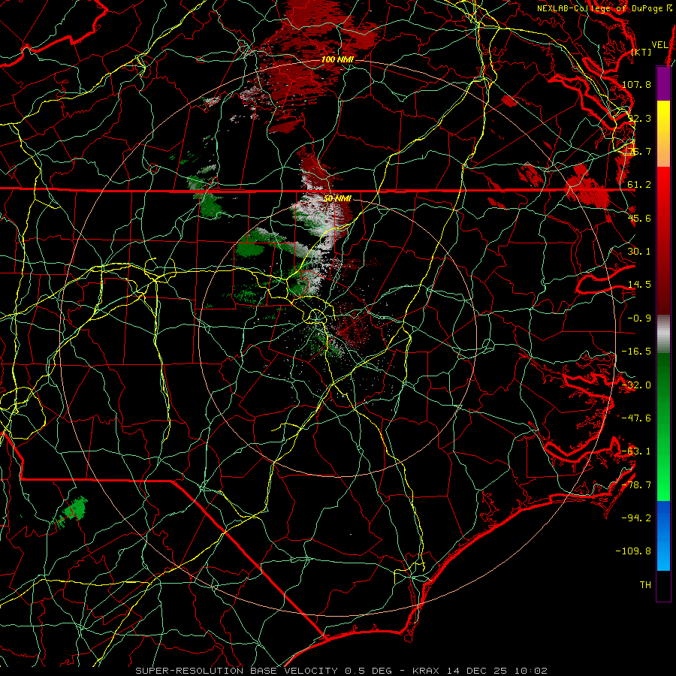Select the -63.1 legend value
The height and width of the screenshot is (676, 676).
(636, 451)
